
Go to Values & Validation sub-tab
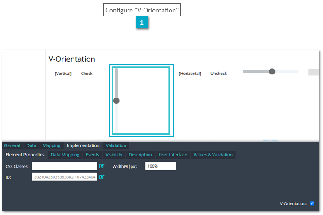(213, 155)
